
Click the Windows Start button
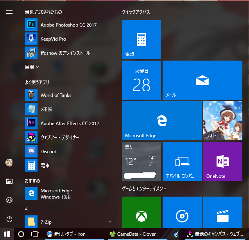coord(7,234)
